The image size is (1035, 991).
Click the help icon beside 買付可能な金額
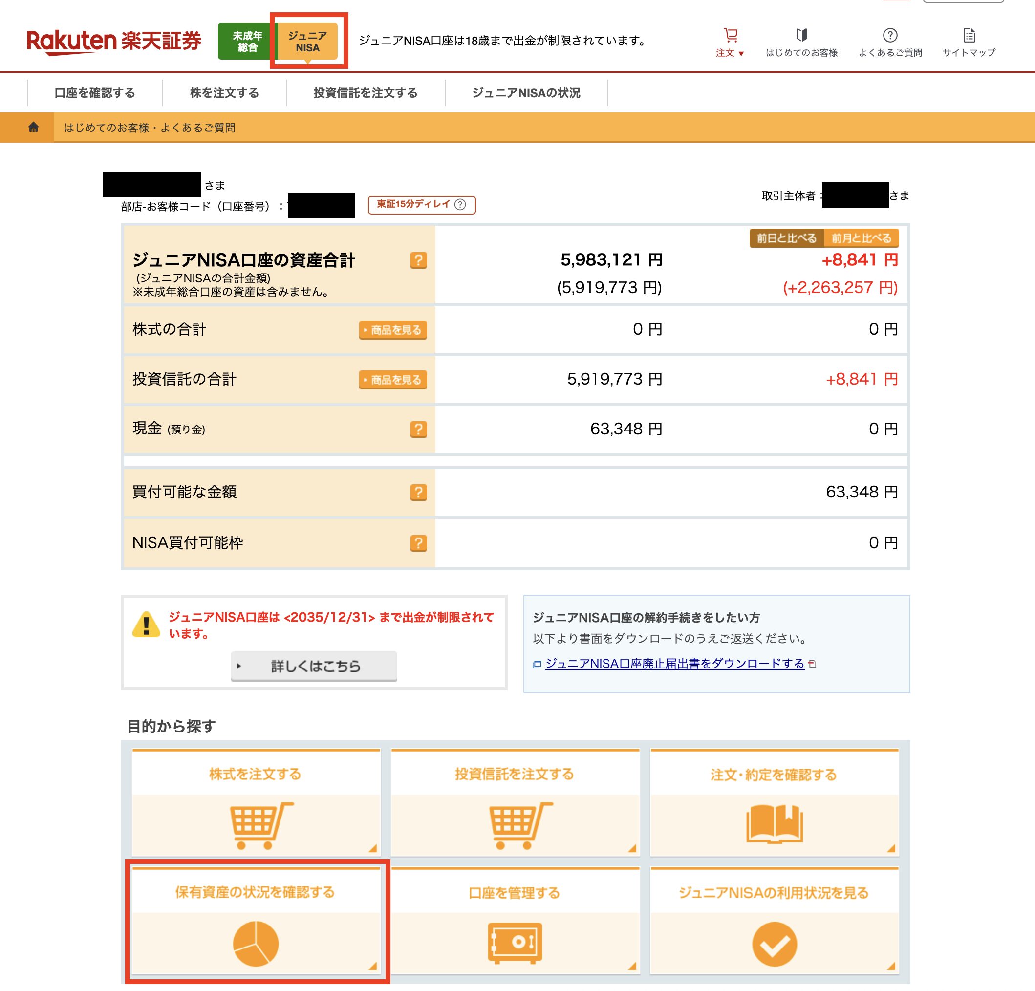[418, 492]
